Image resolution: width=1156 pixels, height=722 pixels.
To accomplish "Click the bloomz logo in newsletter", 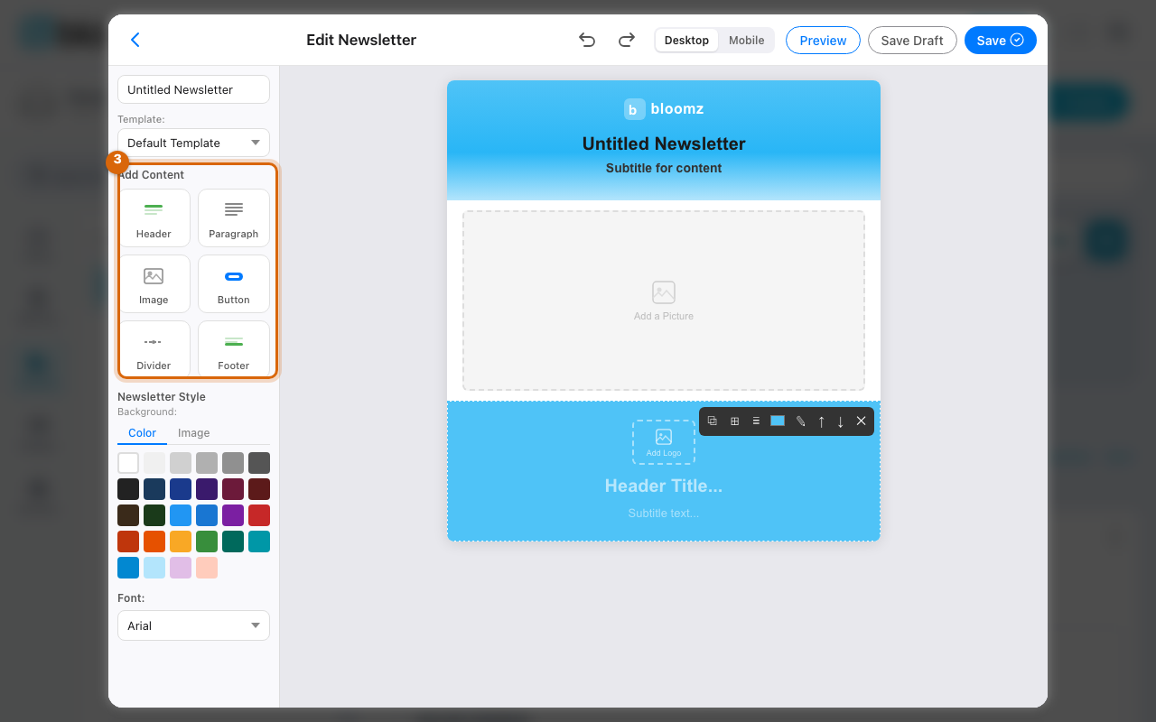I will 664,109.
